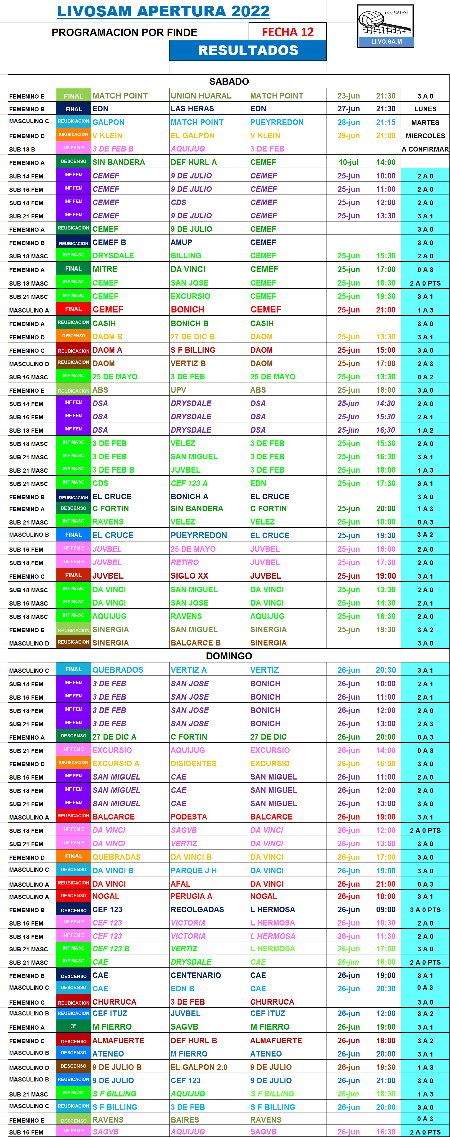Viewport: 450px width, 1137px height.
Task: Click the red FINAL label for Masculino A
Action: [74, 309]
